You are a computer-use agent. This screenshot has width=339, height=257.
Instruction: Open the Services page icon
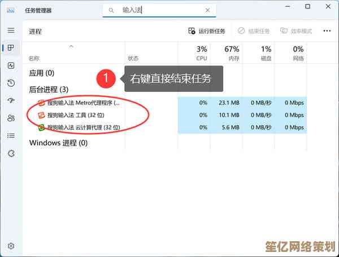tap(11, 153)
